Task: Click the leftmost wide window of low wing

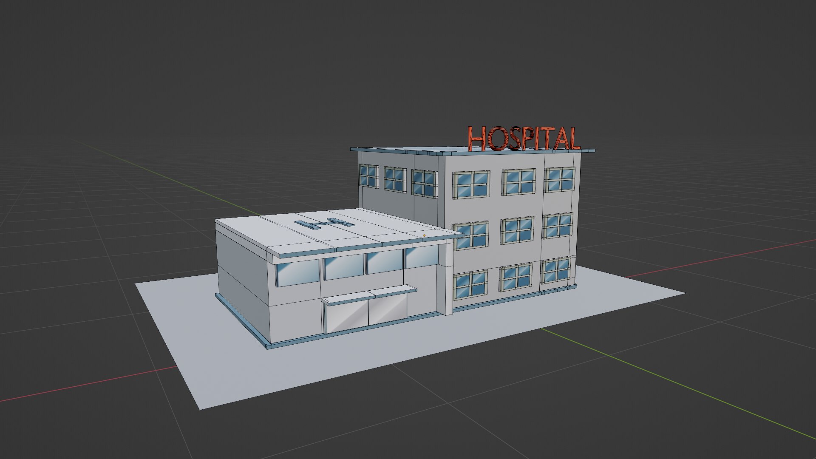Action: click(x=298, y=273)
